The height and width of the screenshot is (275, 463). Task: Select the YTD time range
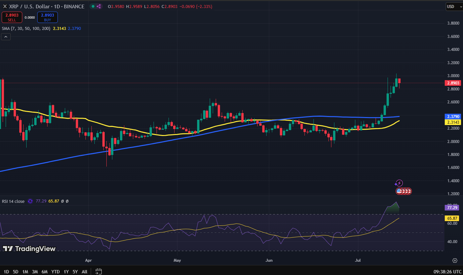(x=55, y=272)
